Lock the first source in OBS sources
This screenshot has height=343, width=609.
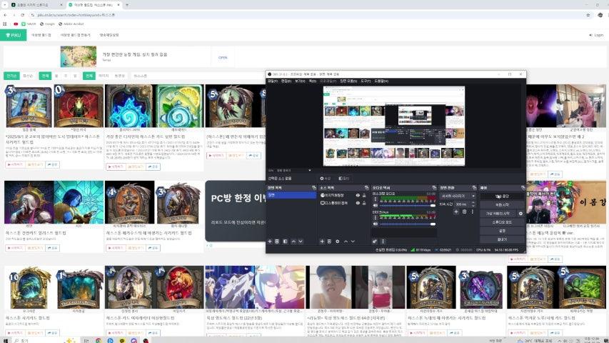pyautogui.click(x=364, y=195)
